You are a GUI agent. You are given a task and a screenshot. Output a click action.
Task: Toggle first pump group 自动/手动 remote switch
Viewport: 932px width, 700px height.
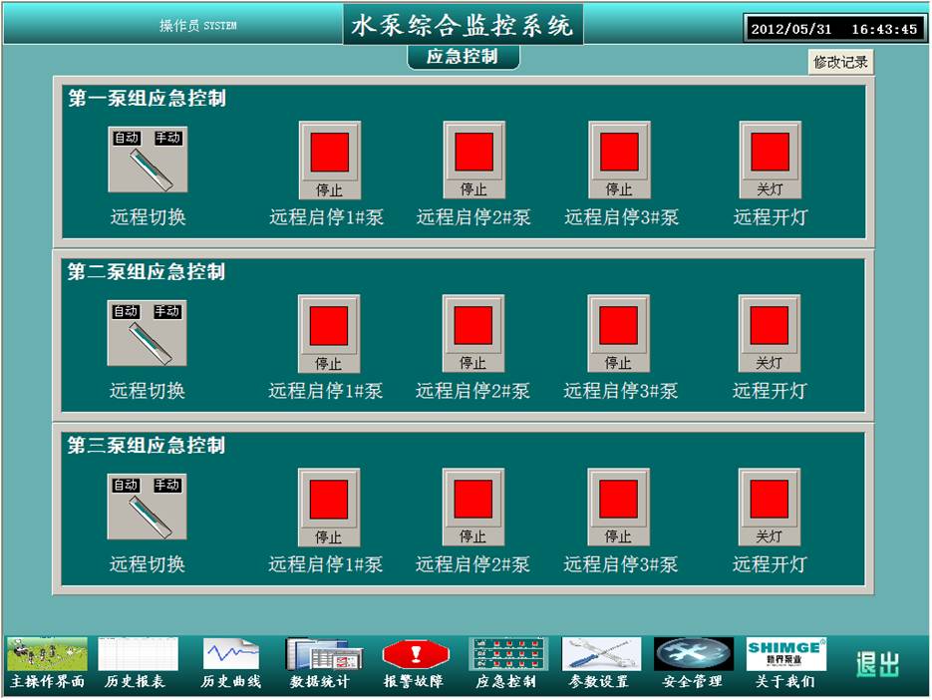(148, 160)
